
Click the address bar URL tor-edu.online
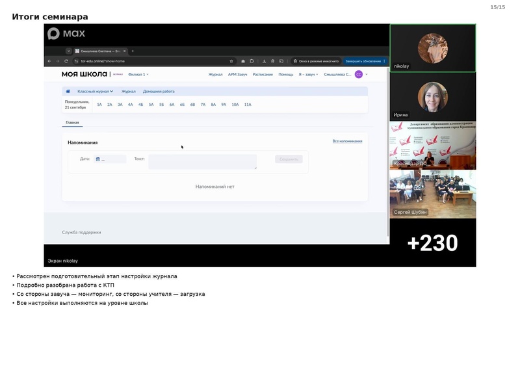(103, 61)
